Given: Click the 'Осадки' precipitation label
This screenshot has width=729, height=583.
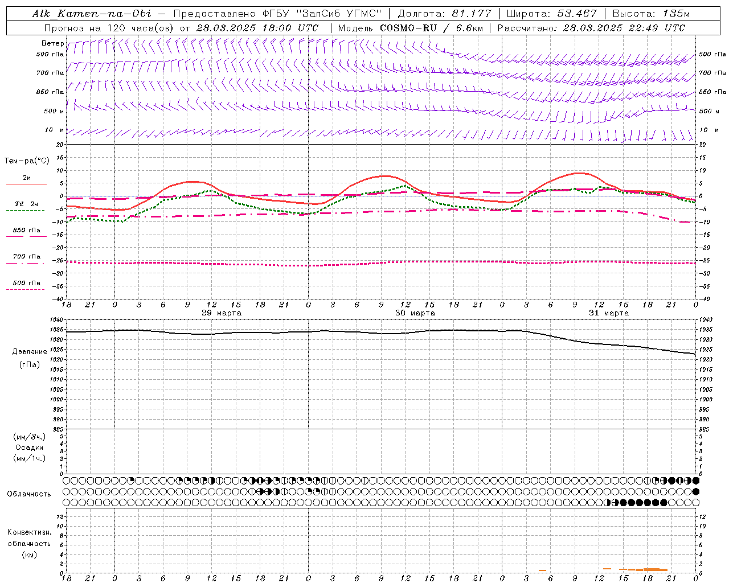Looking at the screenshot, I should coord(30,447).
